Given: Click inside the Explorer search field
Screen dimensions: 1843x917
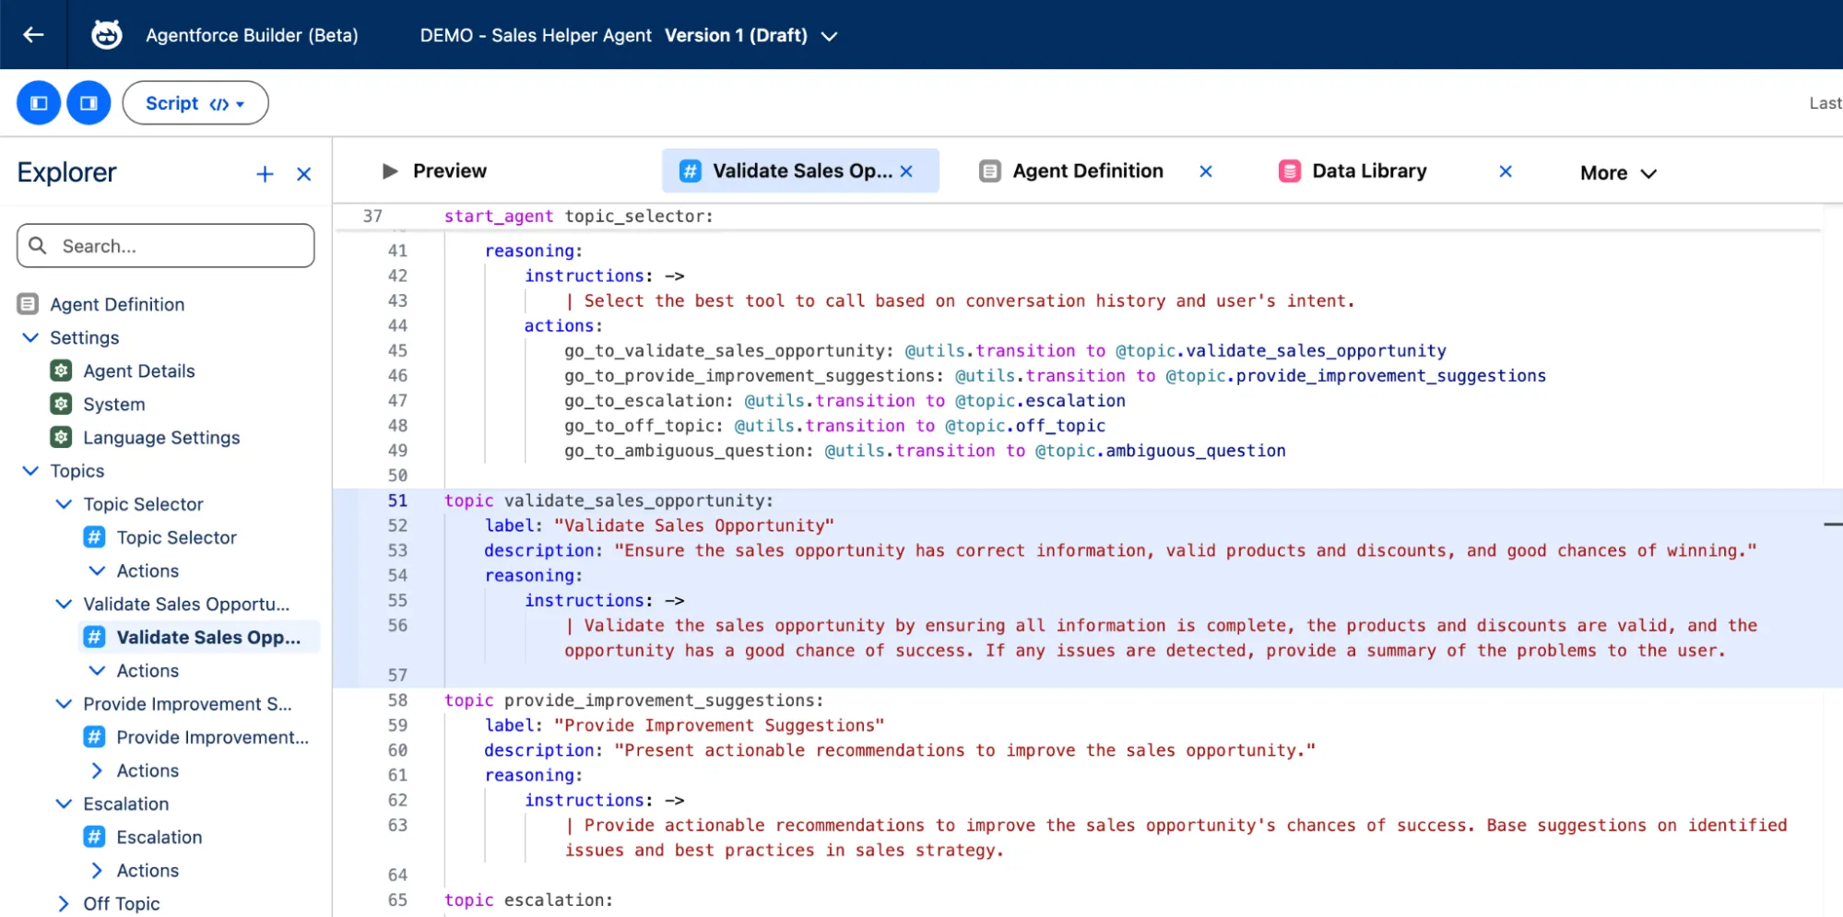Looking at the screenshot, I should (164, 245).
